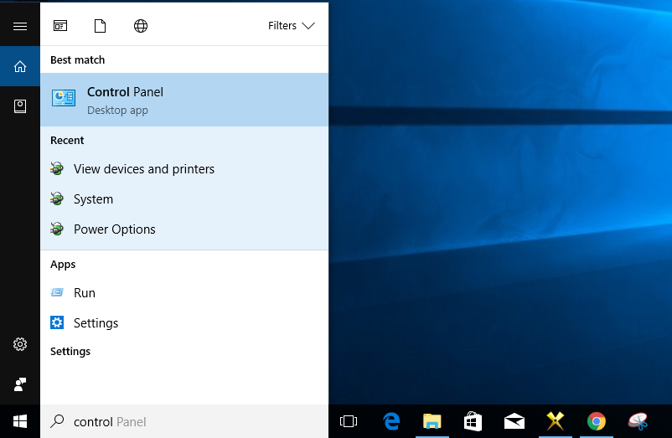Launch Google Chrome from taskbar
Screen dimensions: 672x438
[597, 421]
